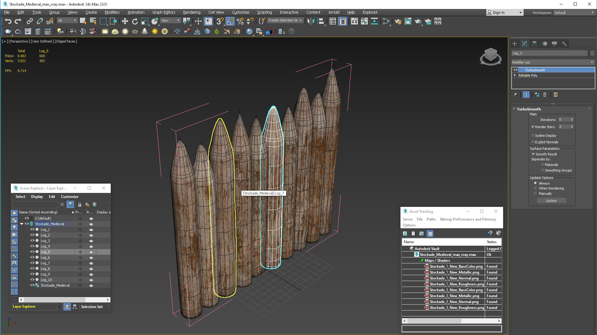Toggle table view in Asset Tracking
This screenshot has height=335, width=597.
430,234
